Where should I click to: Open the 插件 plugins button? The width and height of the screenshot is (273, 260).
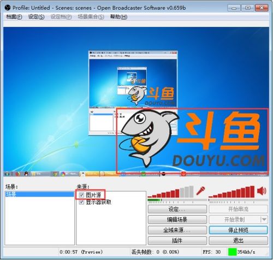tap(177, 240)
